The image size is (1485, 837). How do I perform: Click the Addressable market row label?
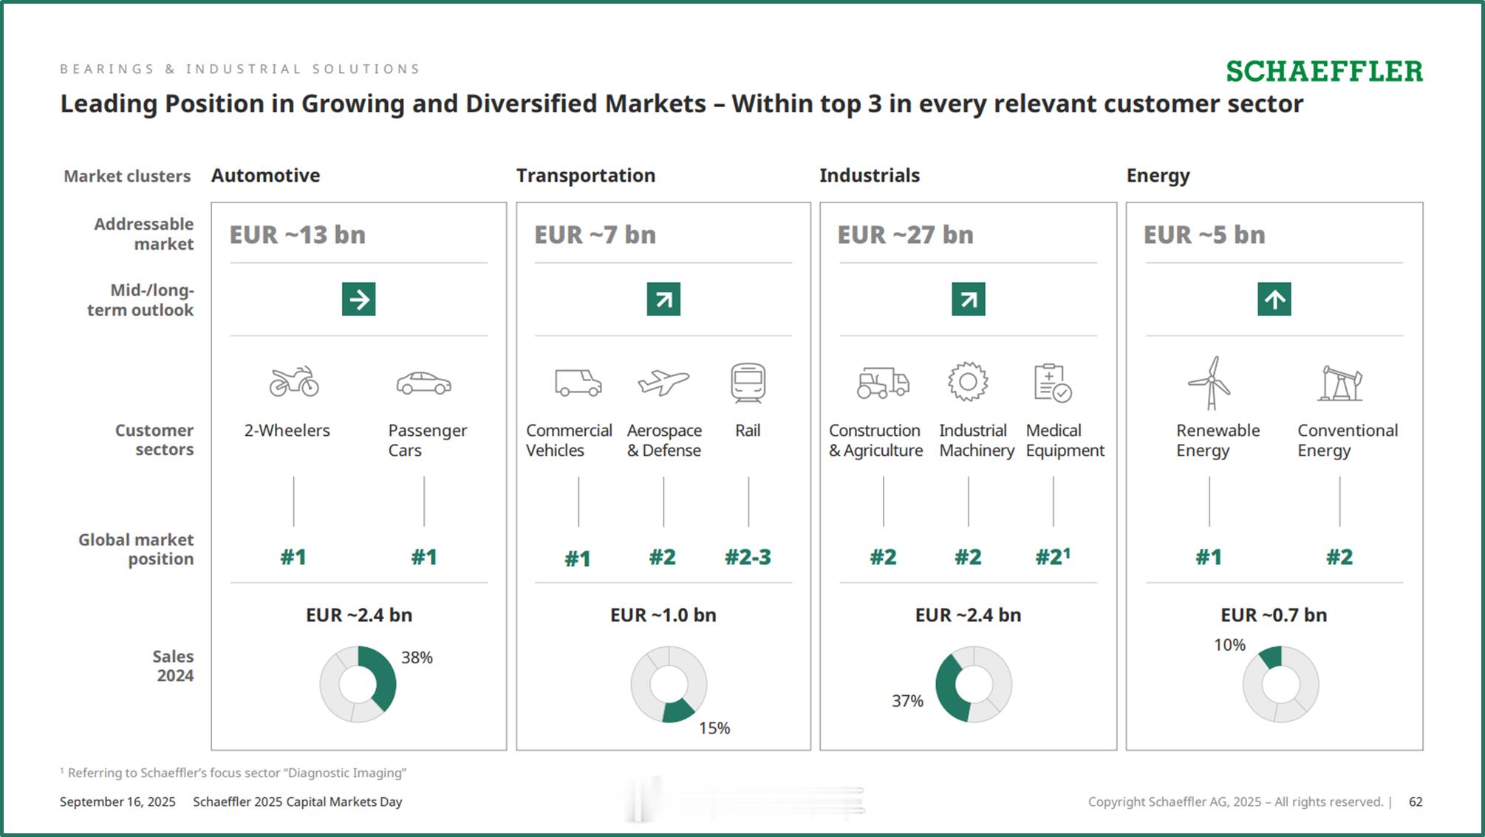(x=143, y=234)
